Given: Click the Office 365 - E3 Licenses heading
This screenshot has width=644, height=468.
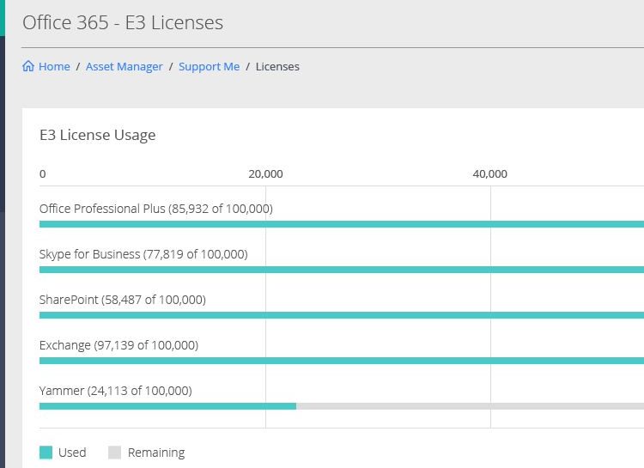Looking at the screenshot, I should (x=123, y=22).
